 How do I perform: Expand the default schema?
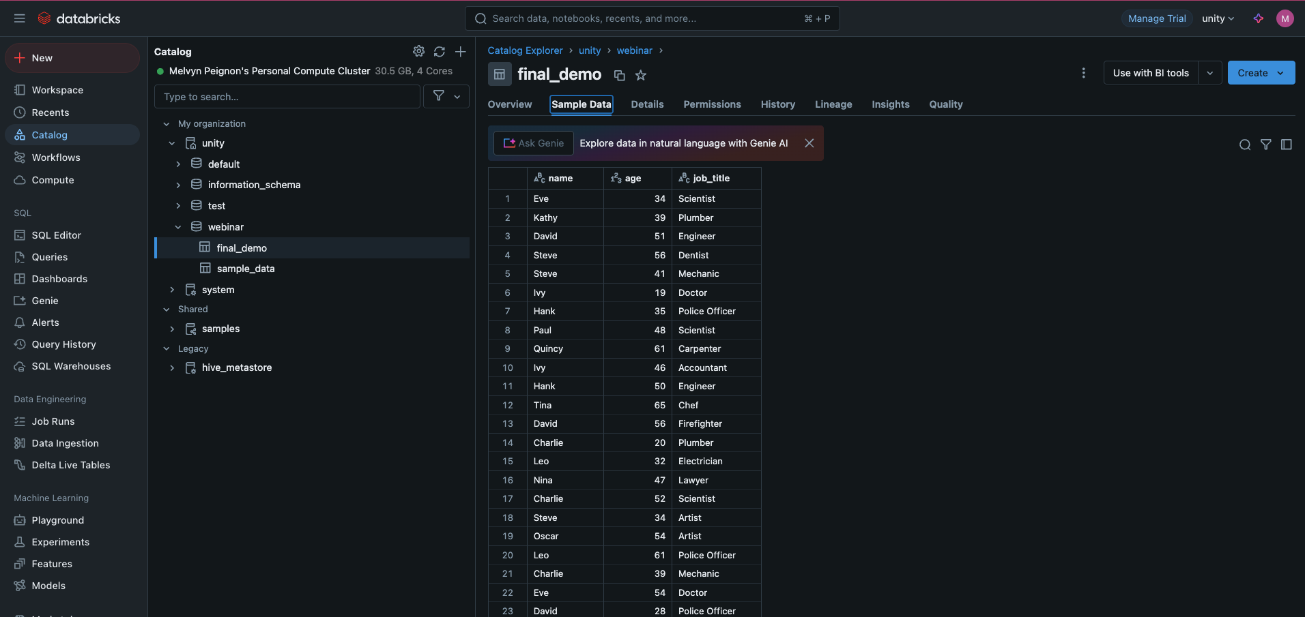(x=178, y=164)
